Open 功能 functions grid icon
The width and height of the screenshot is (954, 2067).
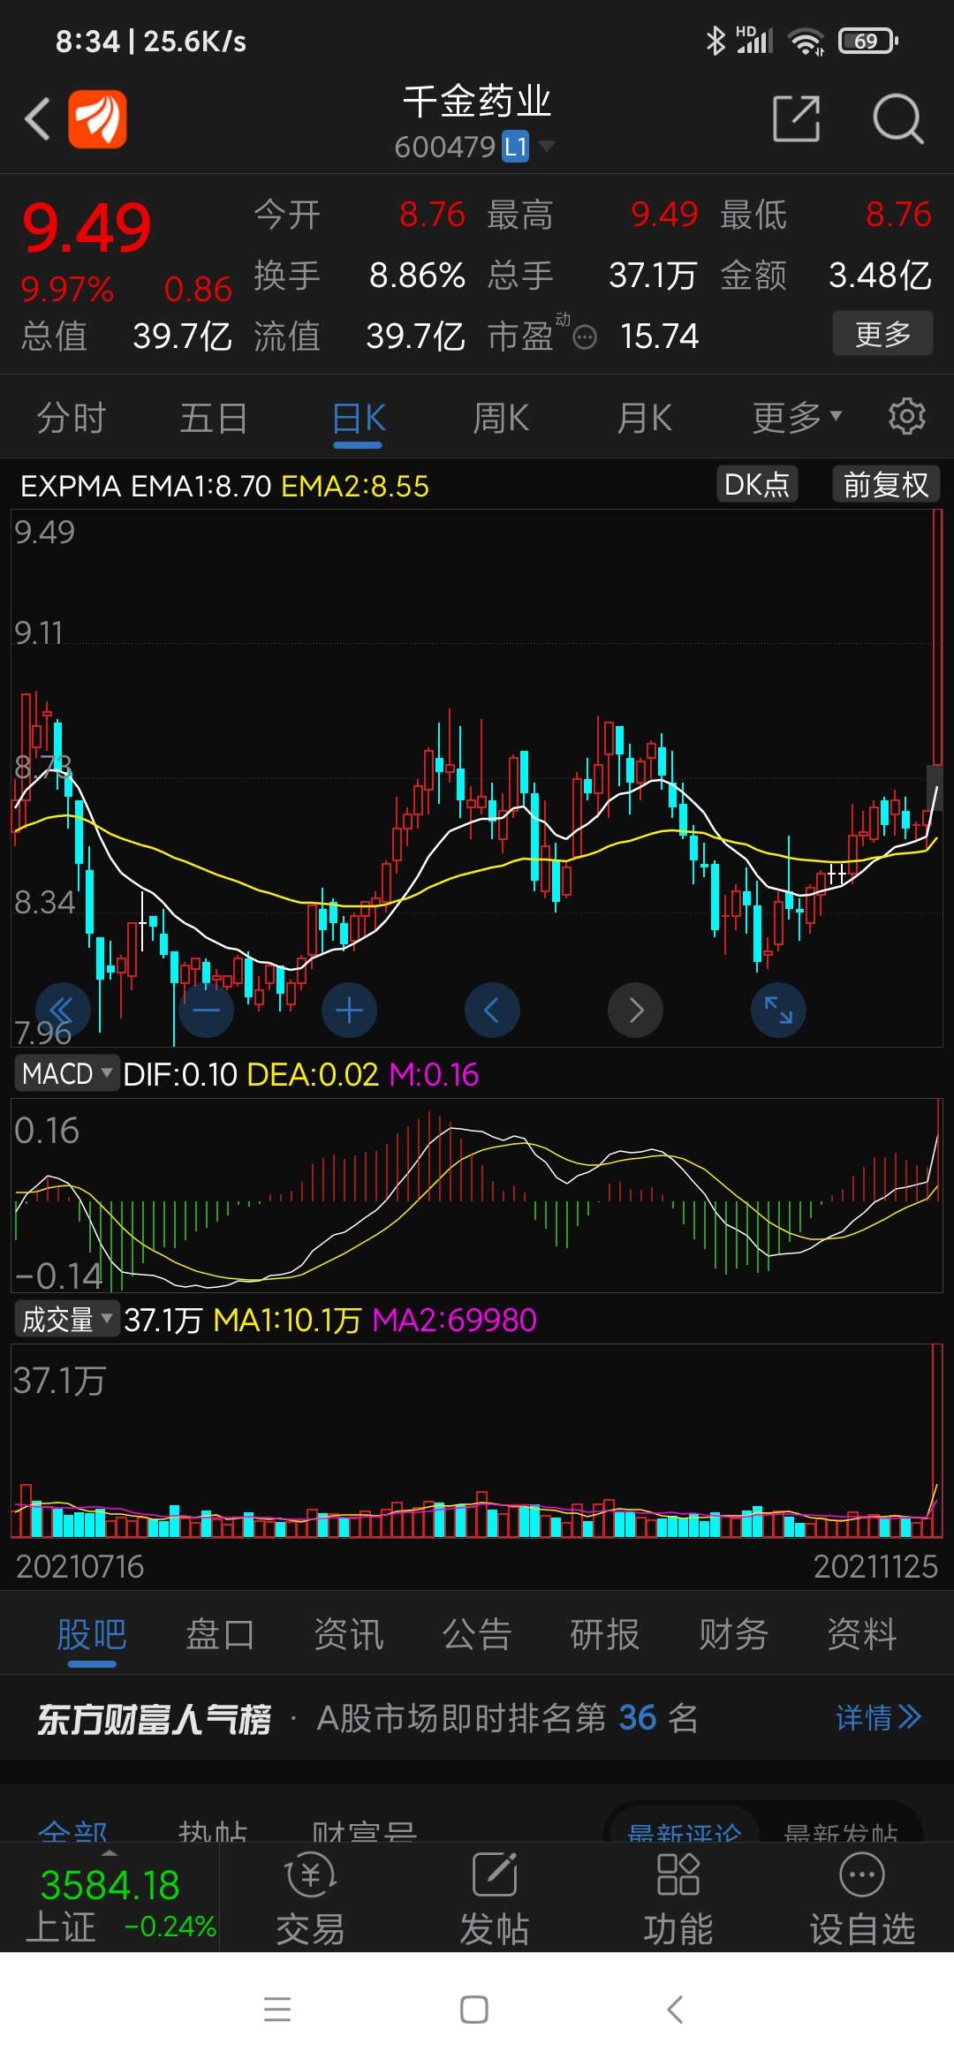678,1899
